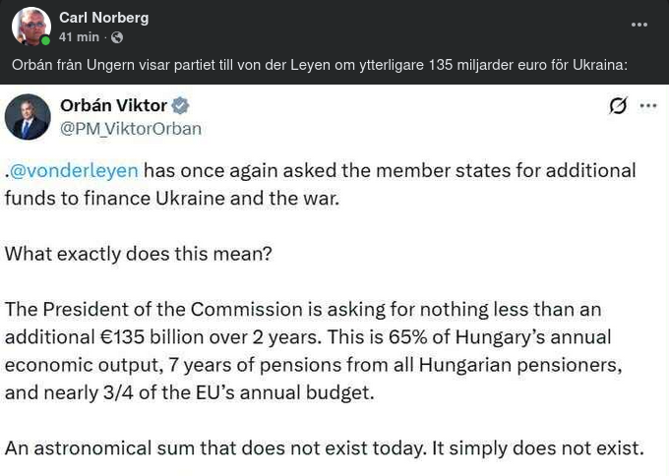
Task: Click Orbán Viktor's avatar photo
Action: point(28,117)
